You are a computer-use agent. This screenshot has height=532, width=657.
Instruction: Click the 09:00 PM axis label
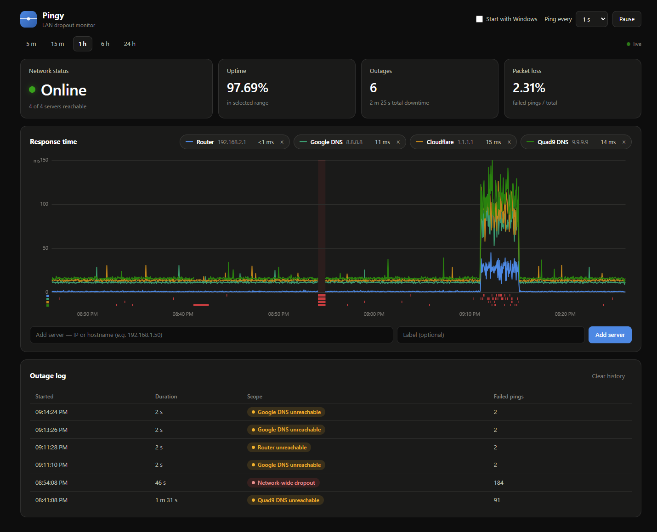click(x=374, y=314)
